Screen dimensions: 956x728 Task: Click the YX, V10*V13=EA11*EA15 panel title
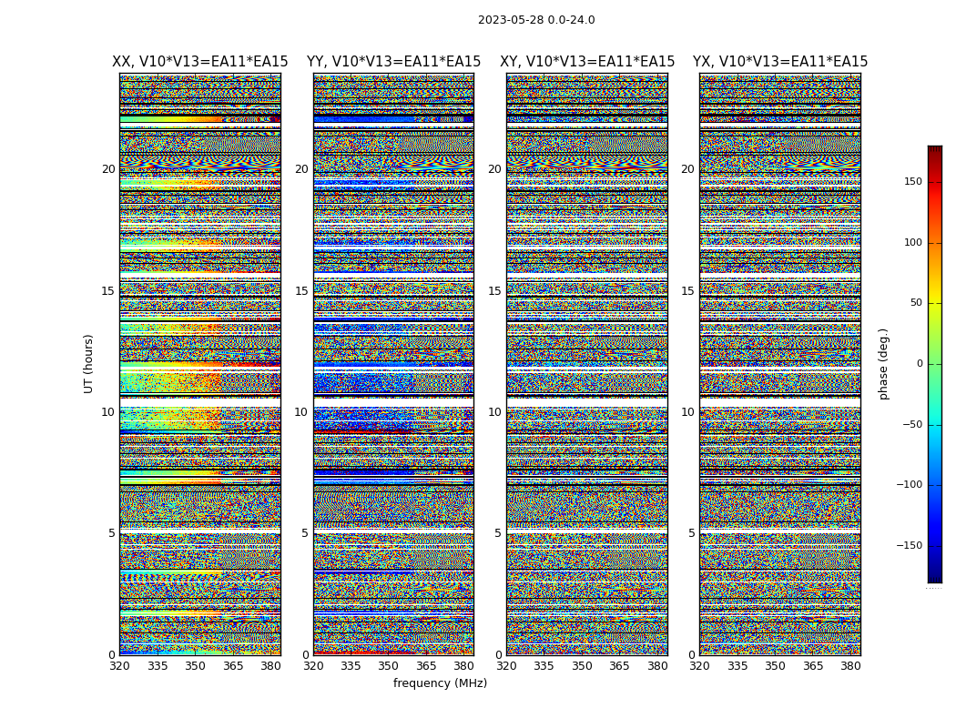779,62
